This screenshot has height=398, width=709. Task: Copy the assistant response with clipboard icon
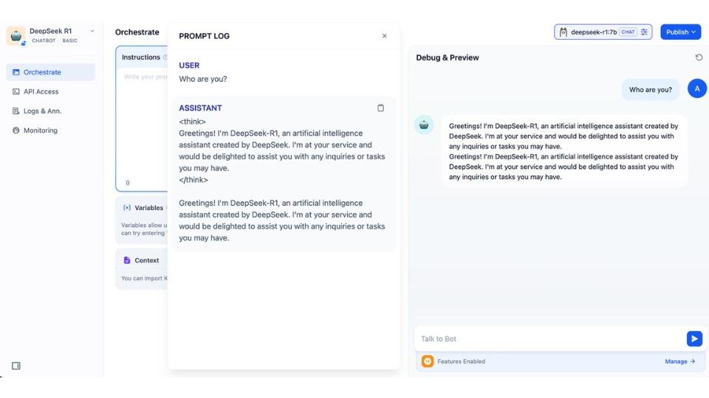pos(381,108)
